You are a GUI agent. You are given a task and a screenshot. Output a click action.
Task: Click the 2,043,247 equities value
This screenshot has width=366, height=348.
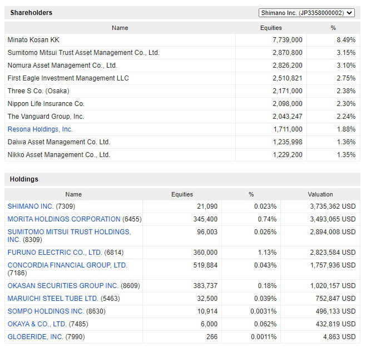click(x=288, y=117)
